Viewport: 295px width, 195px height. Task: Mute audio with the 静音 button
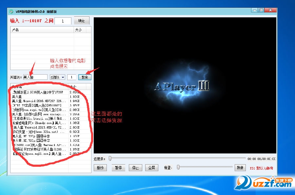click(240, 168)
